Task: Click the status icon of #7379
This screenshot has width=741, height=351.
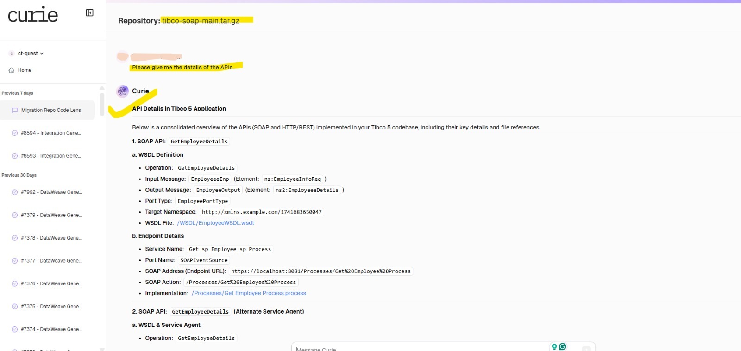Action: click(15, 215)
